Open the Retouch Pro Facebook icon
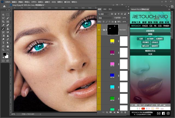 pyautogui.click(x=164, y=113)
